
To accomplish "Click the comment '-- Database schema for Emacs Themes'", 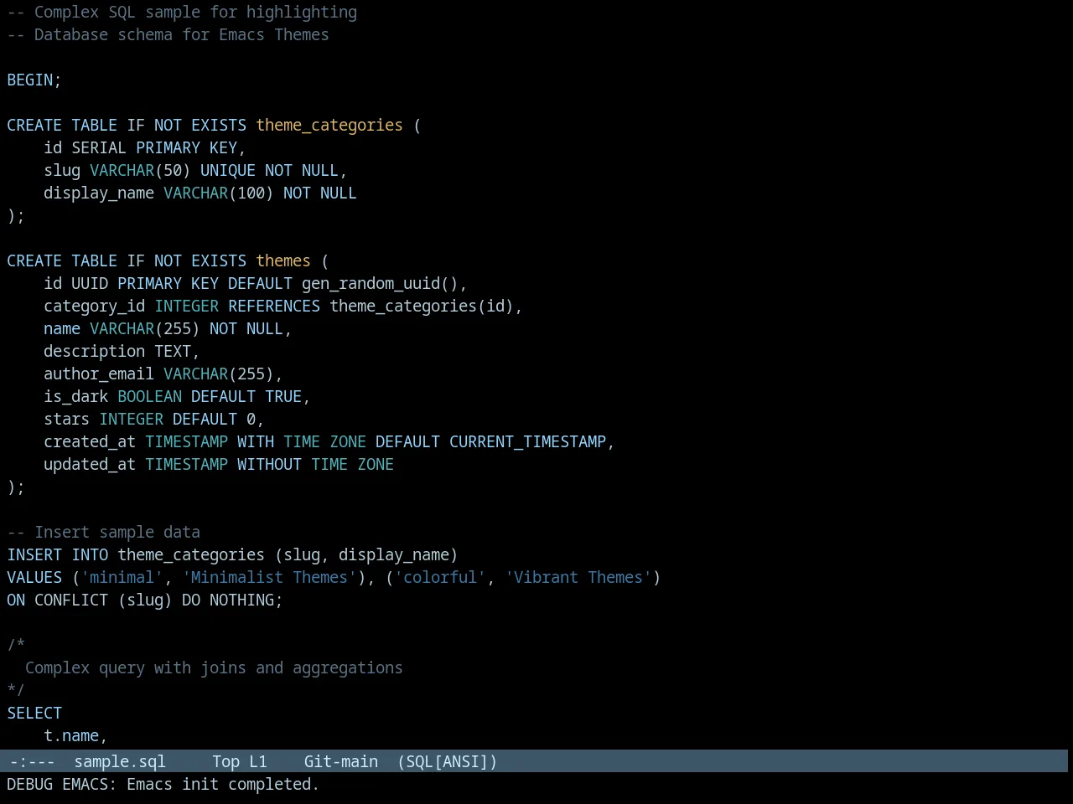I will click(x=168, y=34).
